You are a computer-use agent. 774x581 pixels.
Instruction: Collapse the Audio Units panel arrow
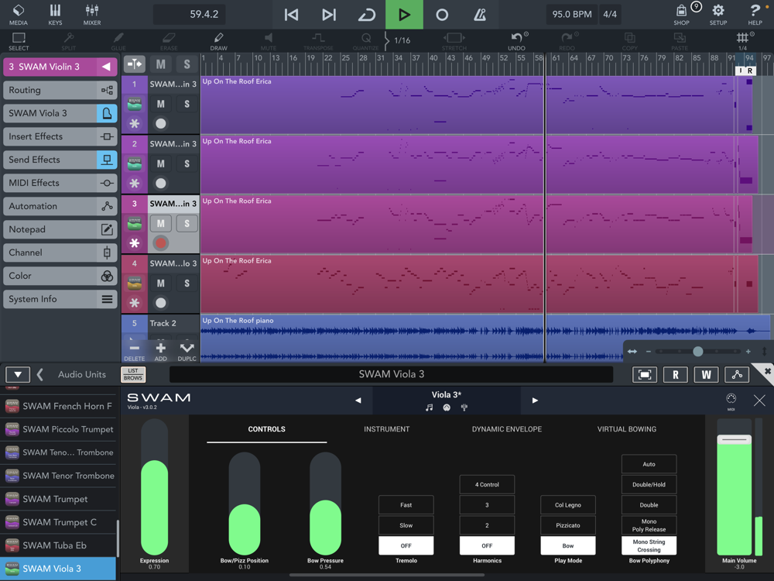click(x=18, y=375)
